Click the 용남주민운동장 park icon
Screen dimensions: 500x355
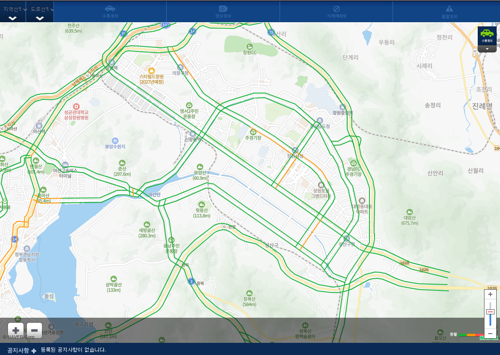[x=172, y=240]
